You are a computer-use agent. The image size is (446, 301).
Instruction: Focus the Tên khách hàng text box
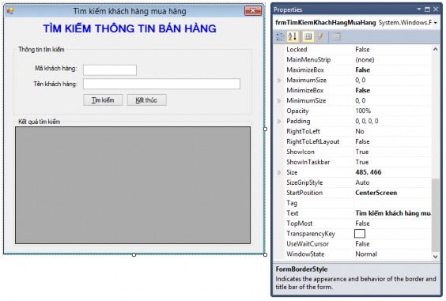point(161,84)
